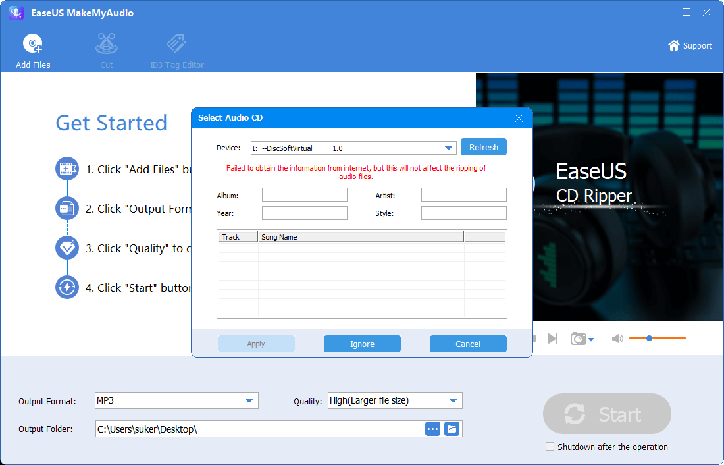Viewport: 724px width, 465px height.
Task: Open output folder with folder icon
Action: [x=452, y=429]
